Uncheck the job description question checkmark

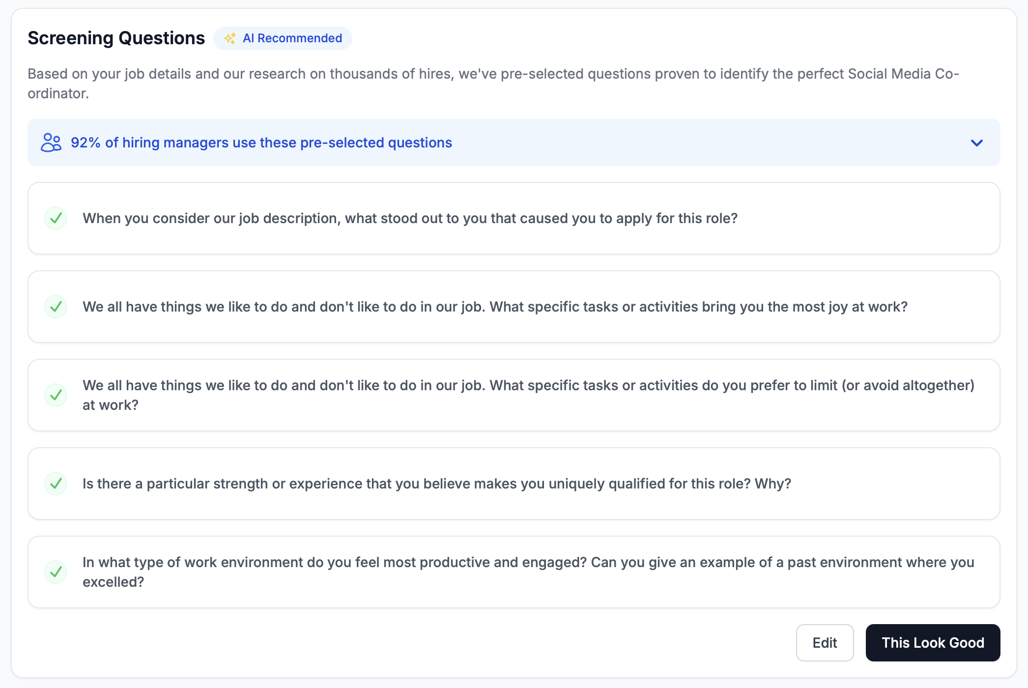(56, 218)
